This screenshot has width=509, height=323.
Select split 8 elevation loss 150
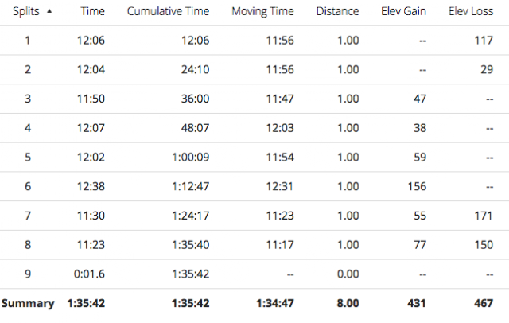[484, 245]
